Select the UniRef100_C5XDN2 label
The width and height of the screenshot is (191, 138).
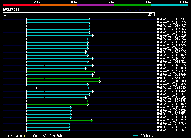tap(171, 71)
